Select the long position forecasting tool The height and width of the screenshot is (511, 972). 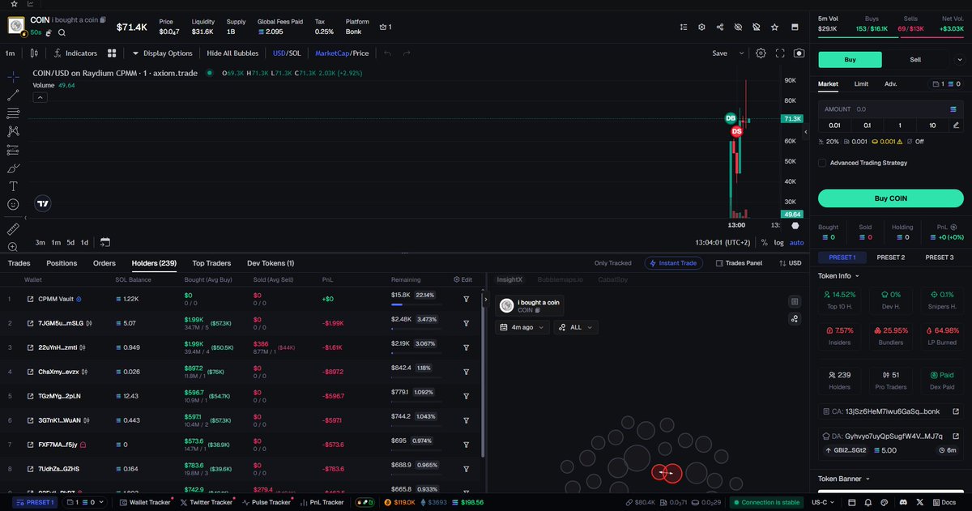[x=13, y=150]
